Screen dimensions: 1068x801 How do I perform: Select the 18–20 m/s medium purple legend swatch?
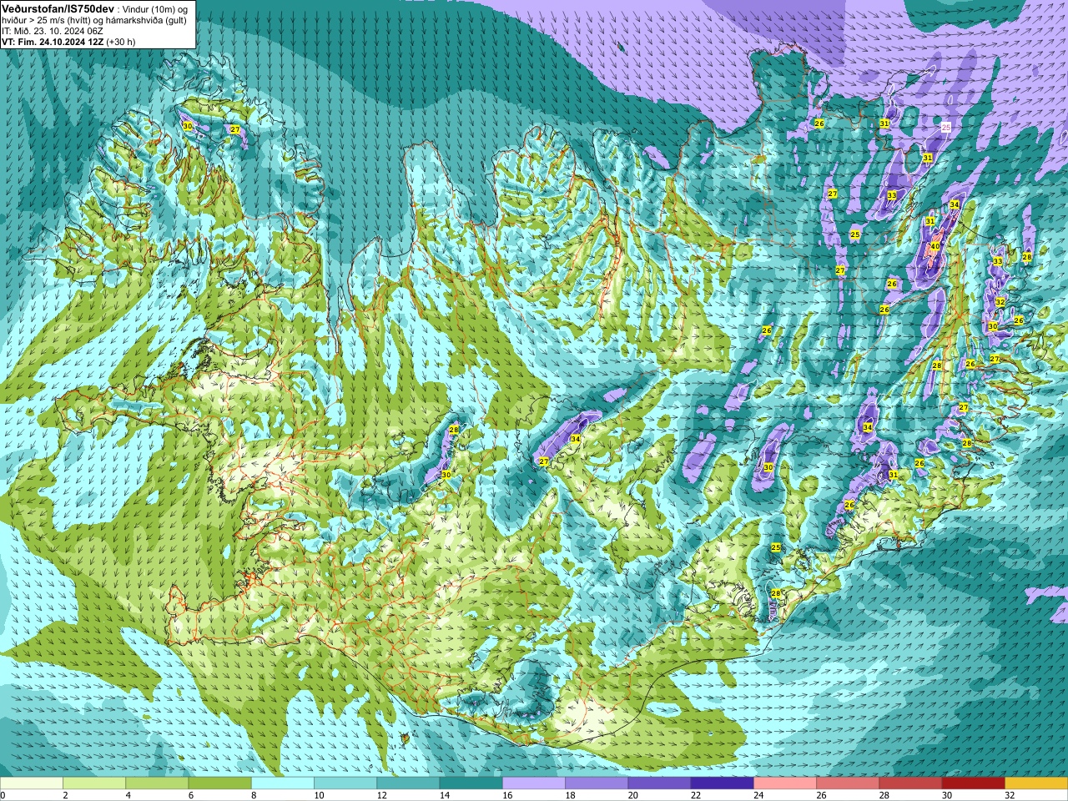click(x=597, y=783)
